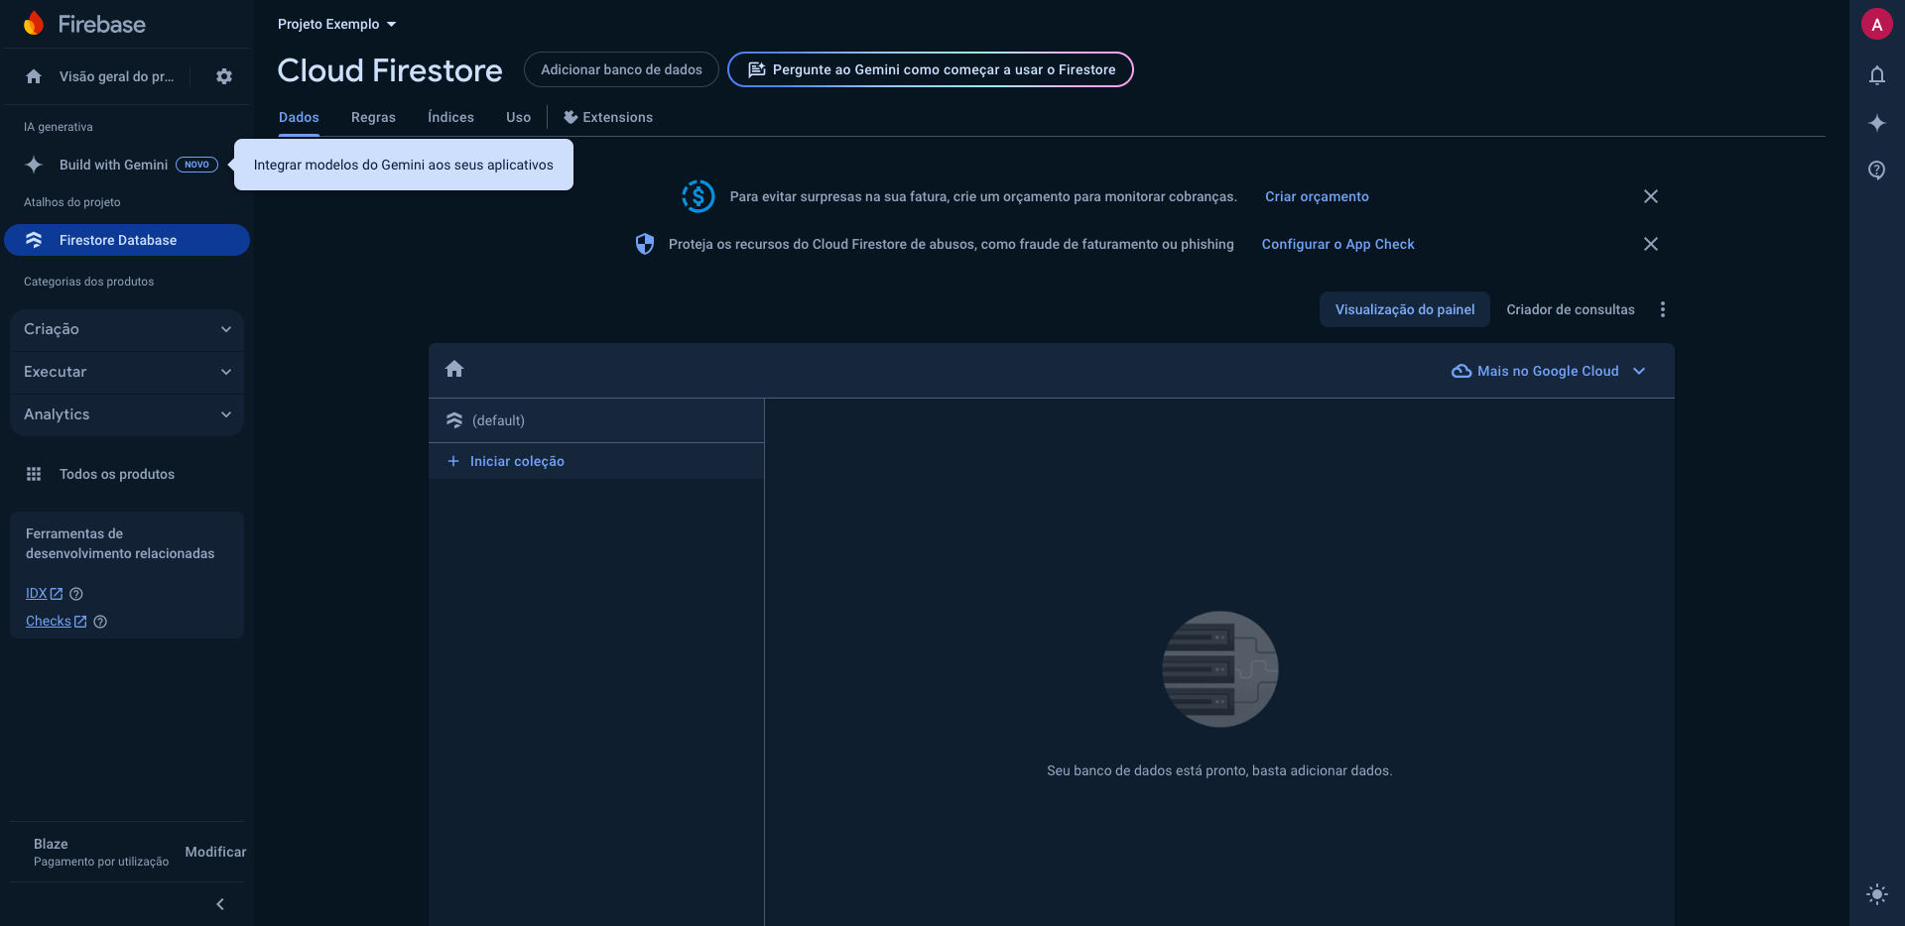Click the (default) database icon
The image size is (1905, 926).
454,420
